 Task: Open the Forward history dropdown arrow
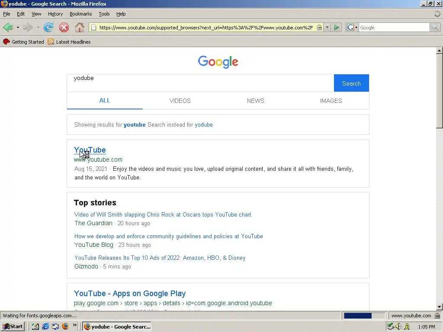tap(38, 27)
